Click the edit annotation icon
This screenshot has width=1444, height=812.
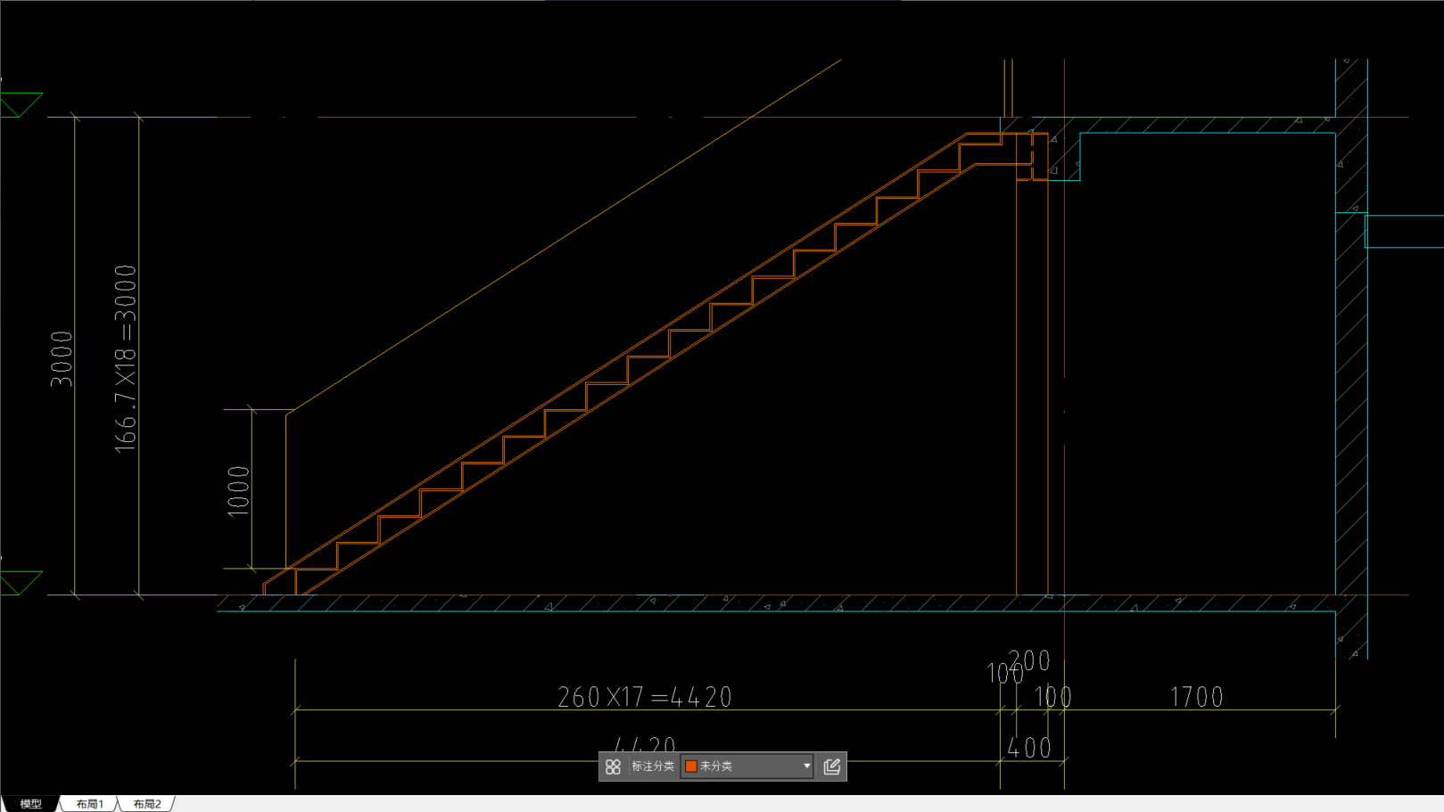pos(832,767)
